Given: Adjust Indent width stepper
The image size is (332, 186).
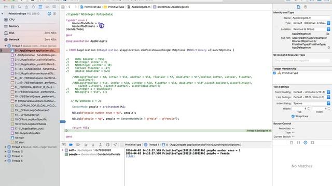Looking at the screenshot, I should click(329, 109).
